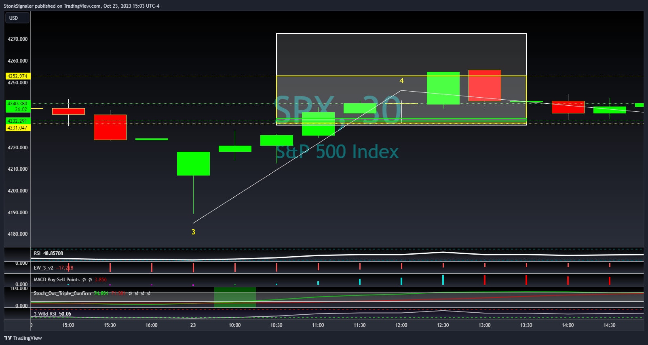Image resolution: width=648 pixels, height=345 pixels.
Task: Click the 15:00 time axis label
Action: 68,325
